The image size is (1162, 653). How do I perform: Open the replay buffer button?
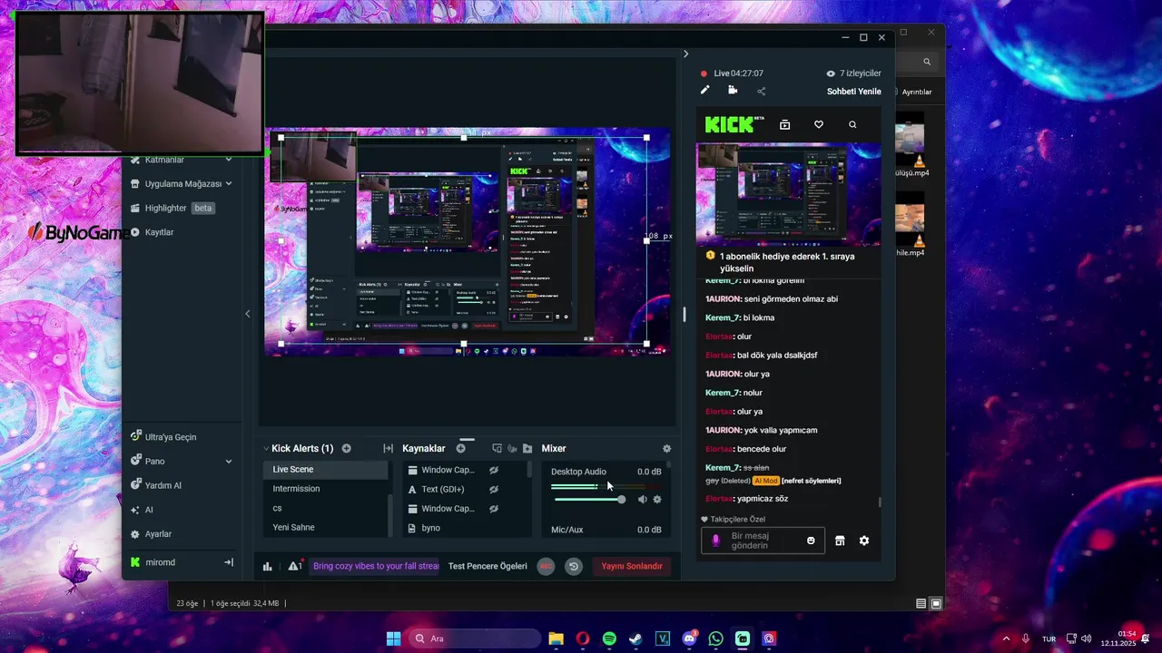(574, 566)
